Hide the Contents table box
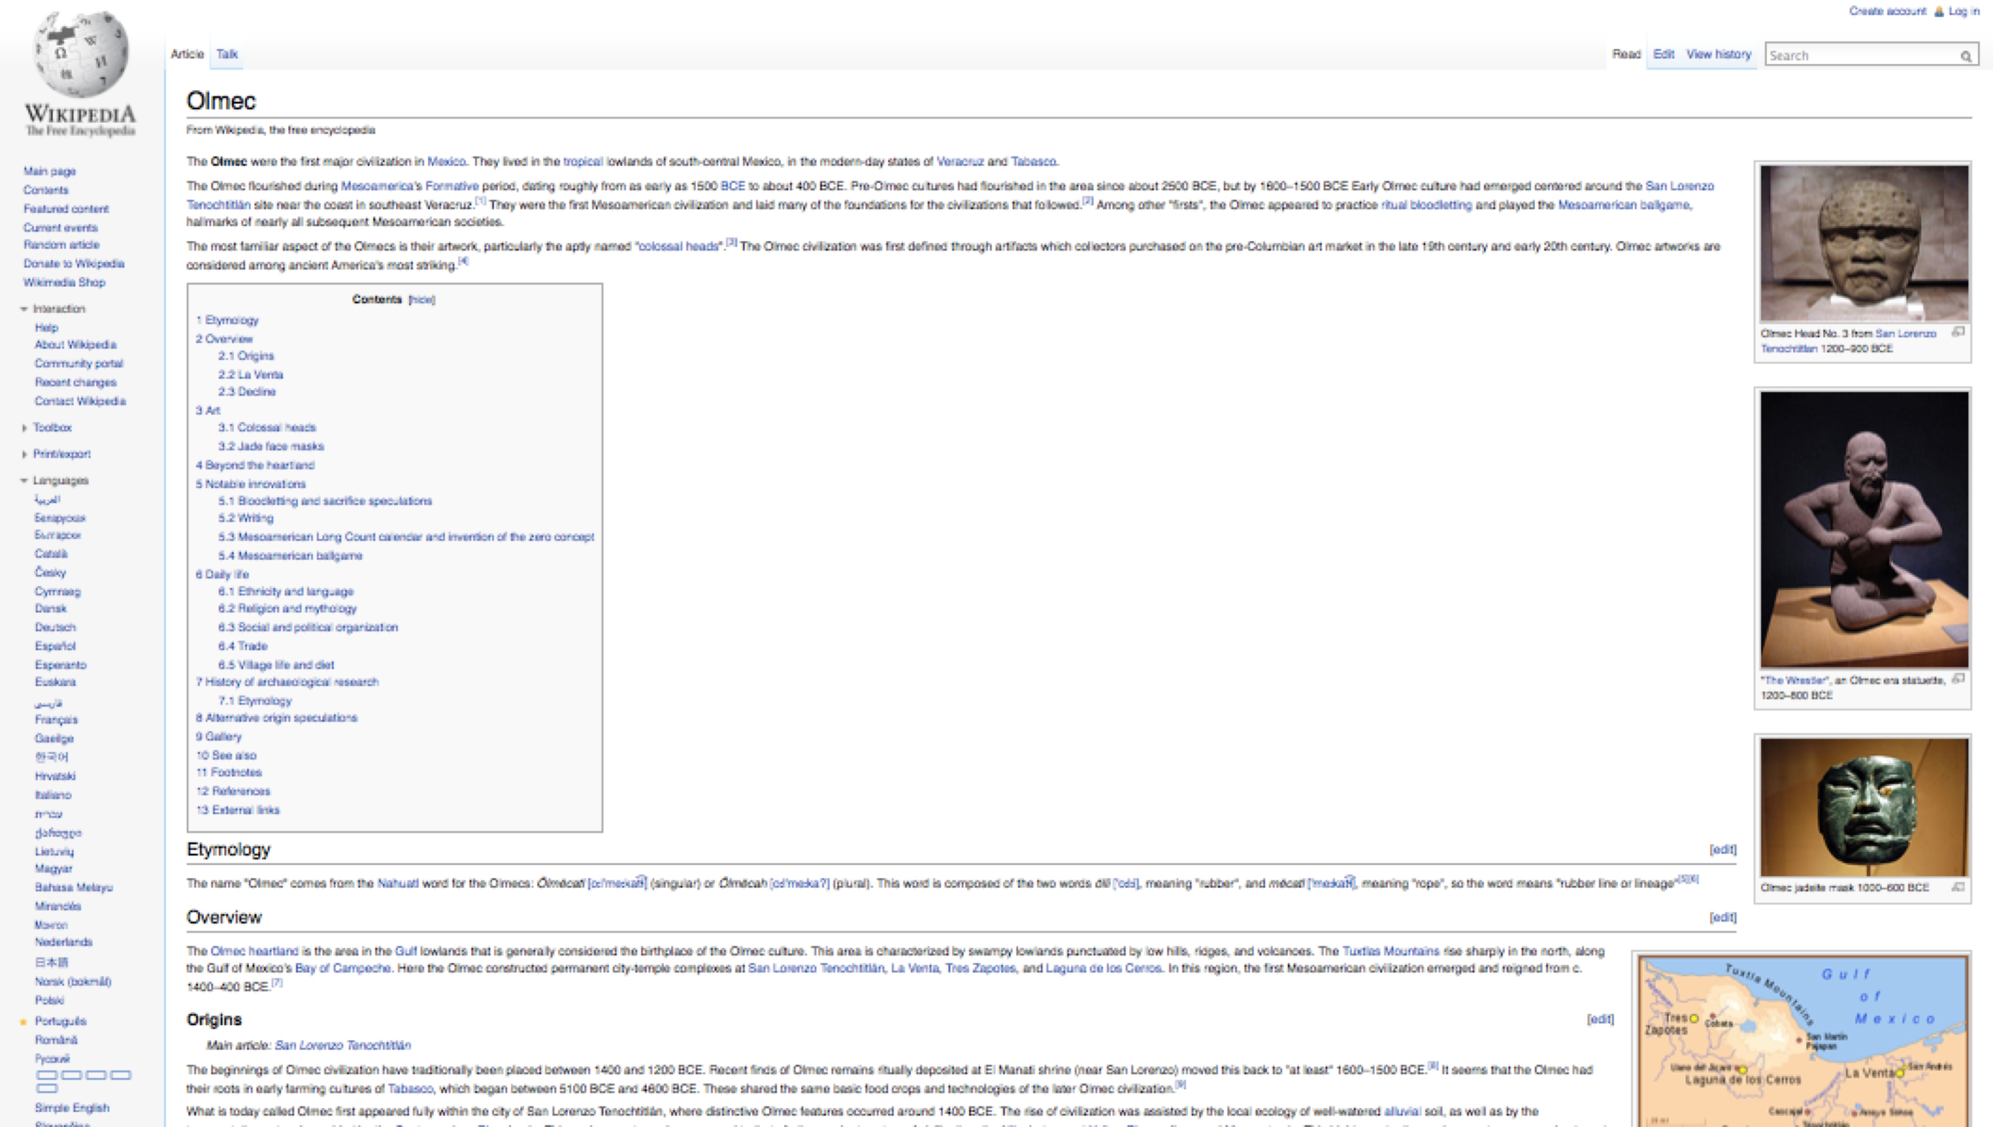 [x=421, y=299]
